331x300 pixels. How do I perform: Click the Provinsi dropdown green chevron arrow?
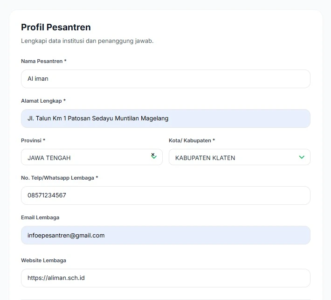coord(154,158)
